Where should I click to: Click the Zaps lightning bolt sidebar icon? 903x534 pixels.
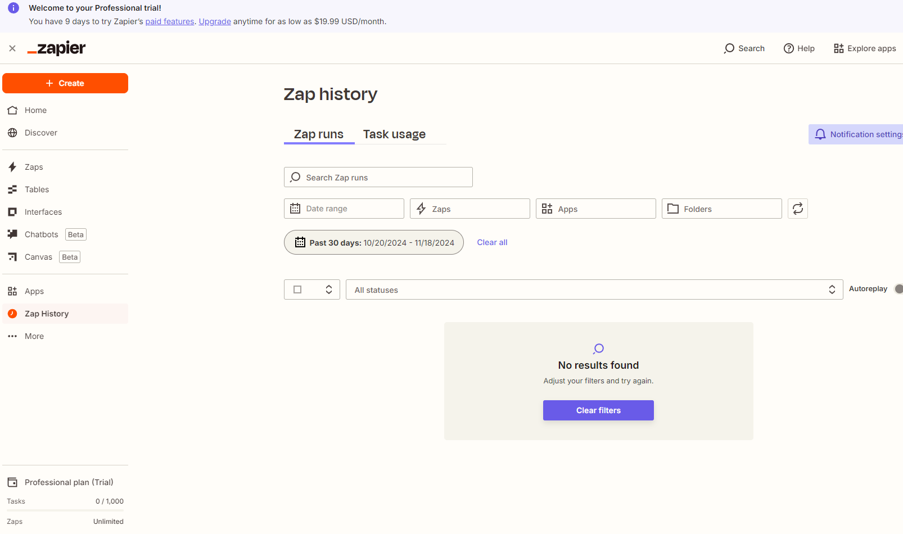(x=12, y=167)
